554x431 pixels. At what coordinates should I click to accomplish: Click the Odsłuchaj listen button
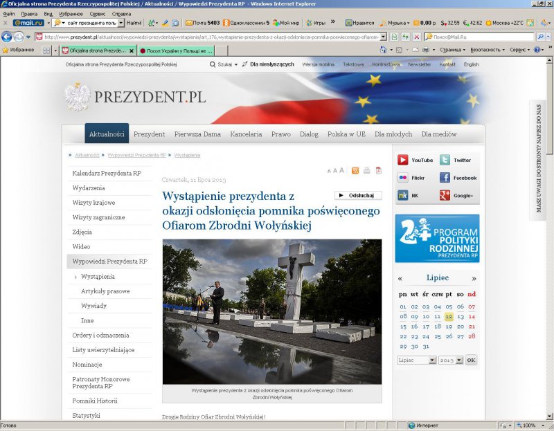358,196
